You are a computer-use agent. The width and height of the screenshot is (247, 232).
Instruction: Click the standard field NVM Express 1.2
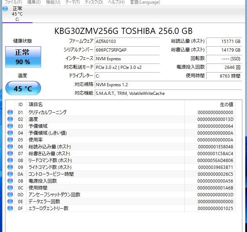click(169, 85)
